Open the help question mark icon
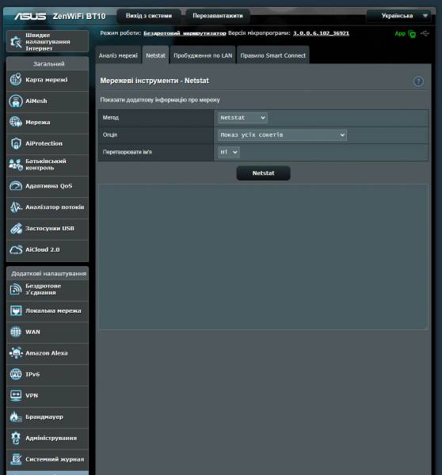 pyautogui.click(x=418, y=82)
